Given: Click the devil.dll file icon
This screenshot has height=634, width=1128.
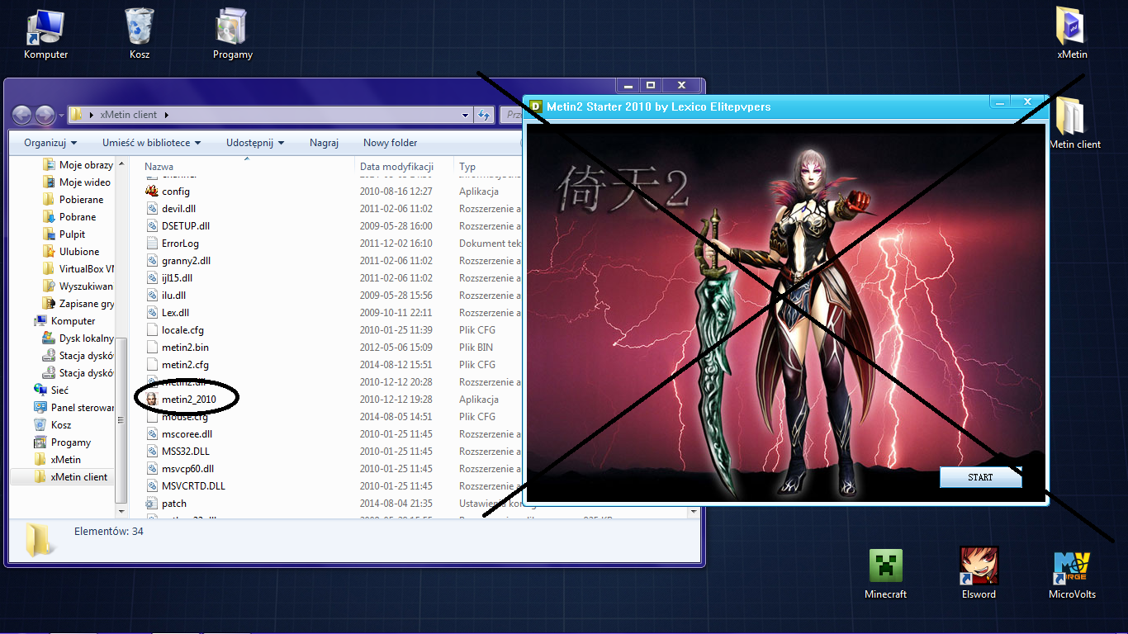Looking at the screenshot, I should (151, 209).
